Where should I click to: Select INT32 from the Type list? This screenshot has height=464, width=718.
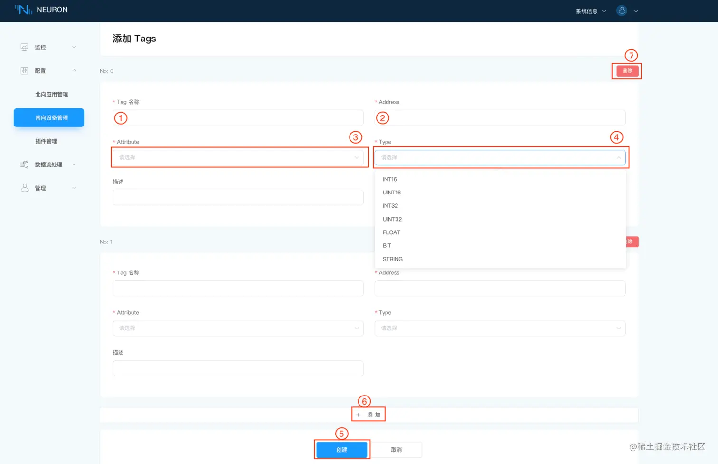click(x=500, y=206)
